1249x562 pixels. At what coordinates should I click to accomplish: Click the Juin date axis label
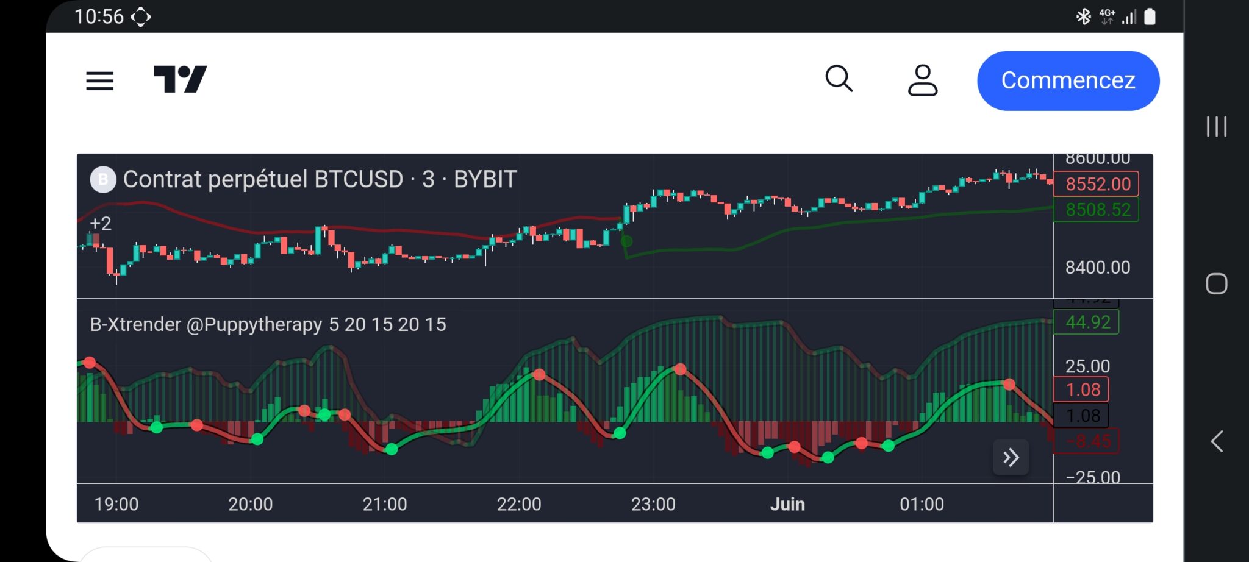(x=787, y=504)
